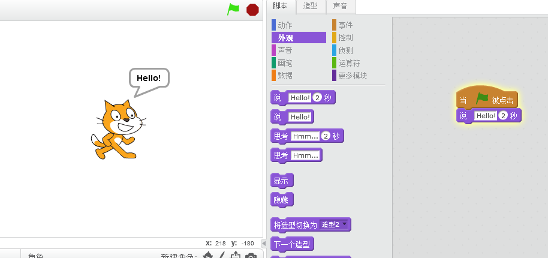Open the 造型2 costume dropdown
548x258 pixels.
[335, 224]
